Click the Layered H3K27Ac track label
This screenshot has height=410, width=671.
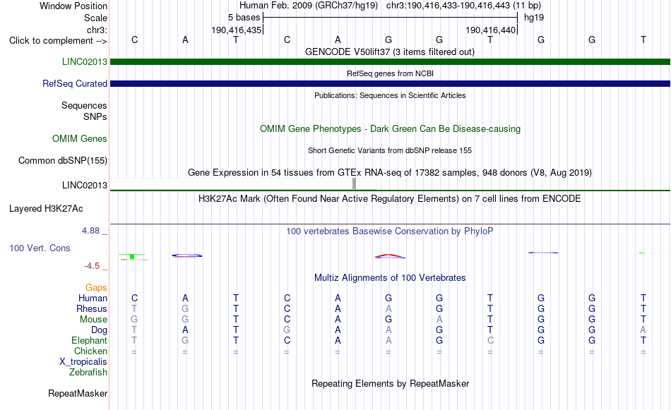(x=46, y=209)
